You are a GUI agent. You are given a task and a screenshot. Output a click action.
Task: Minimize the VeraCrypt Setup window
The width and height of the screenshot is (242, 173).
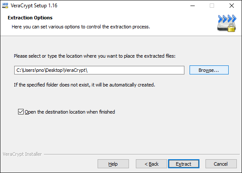(193, 6)
